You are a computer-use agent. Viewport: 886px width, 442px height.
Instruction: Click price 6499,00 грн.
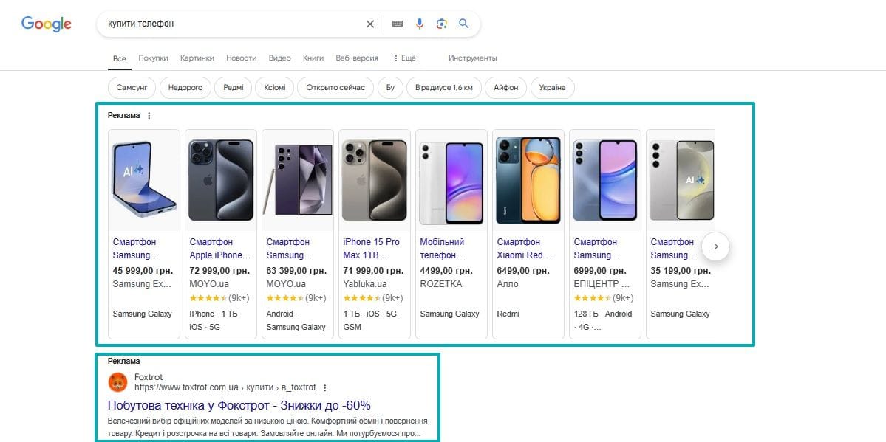click(523, 270)
